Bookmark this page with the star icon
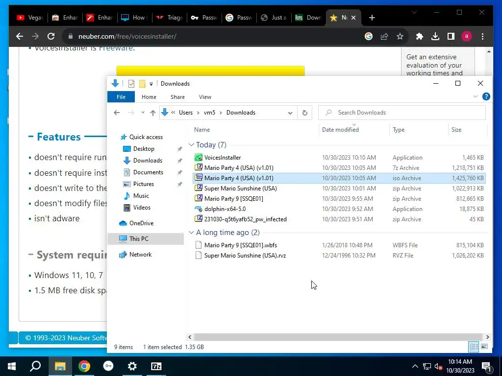Image resolution: width=502 pixels, height=376 pixels. click(400, 36)
